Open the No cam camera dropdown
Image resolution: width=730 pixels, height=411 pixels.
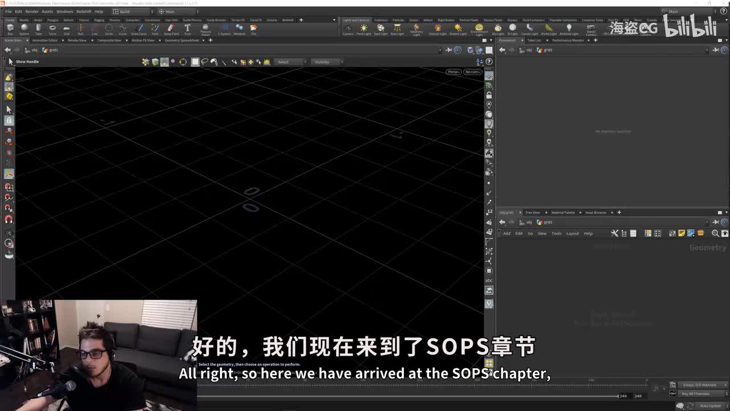tap(473, 72)
